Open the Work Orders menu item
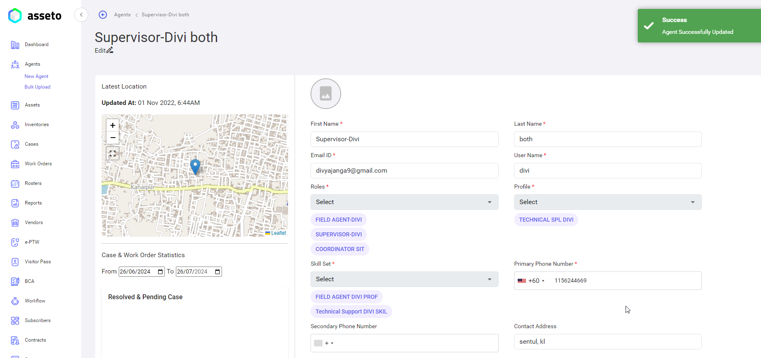 click(x=38, y=164)
